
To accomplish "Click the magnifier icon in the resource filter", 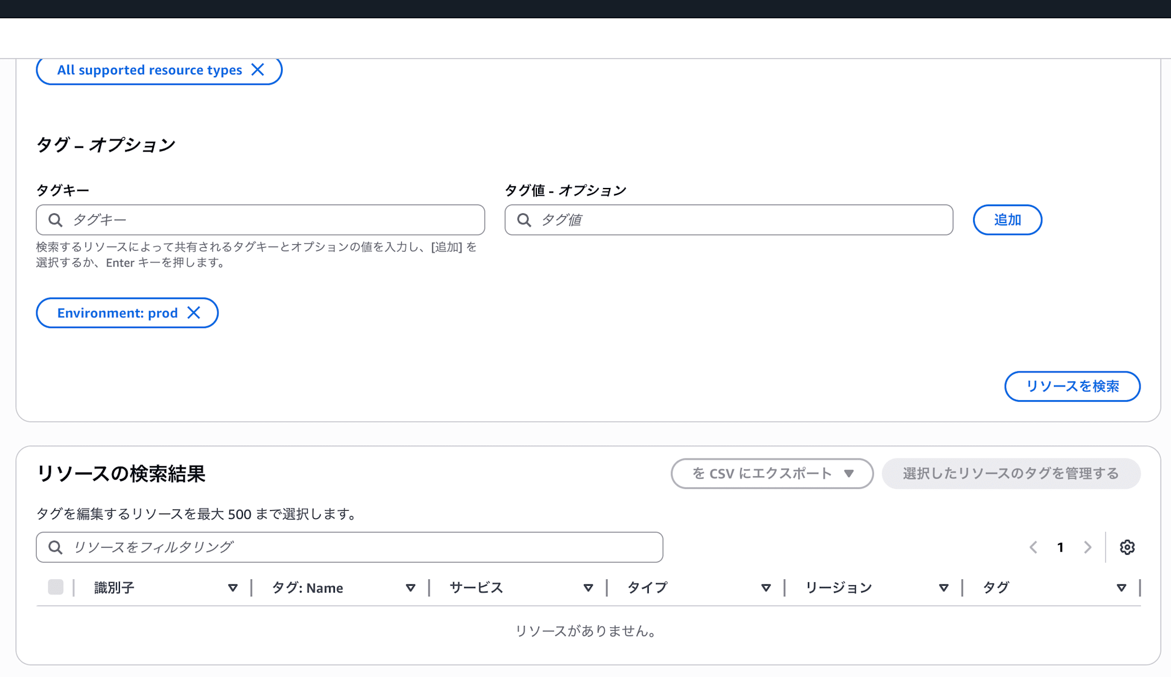I will pyautogui.click(x=56, y=547).
